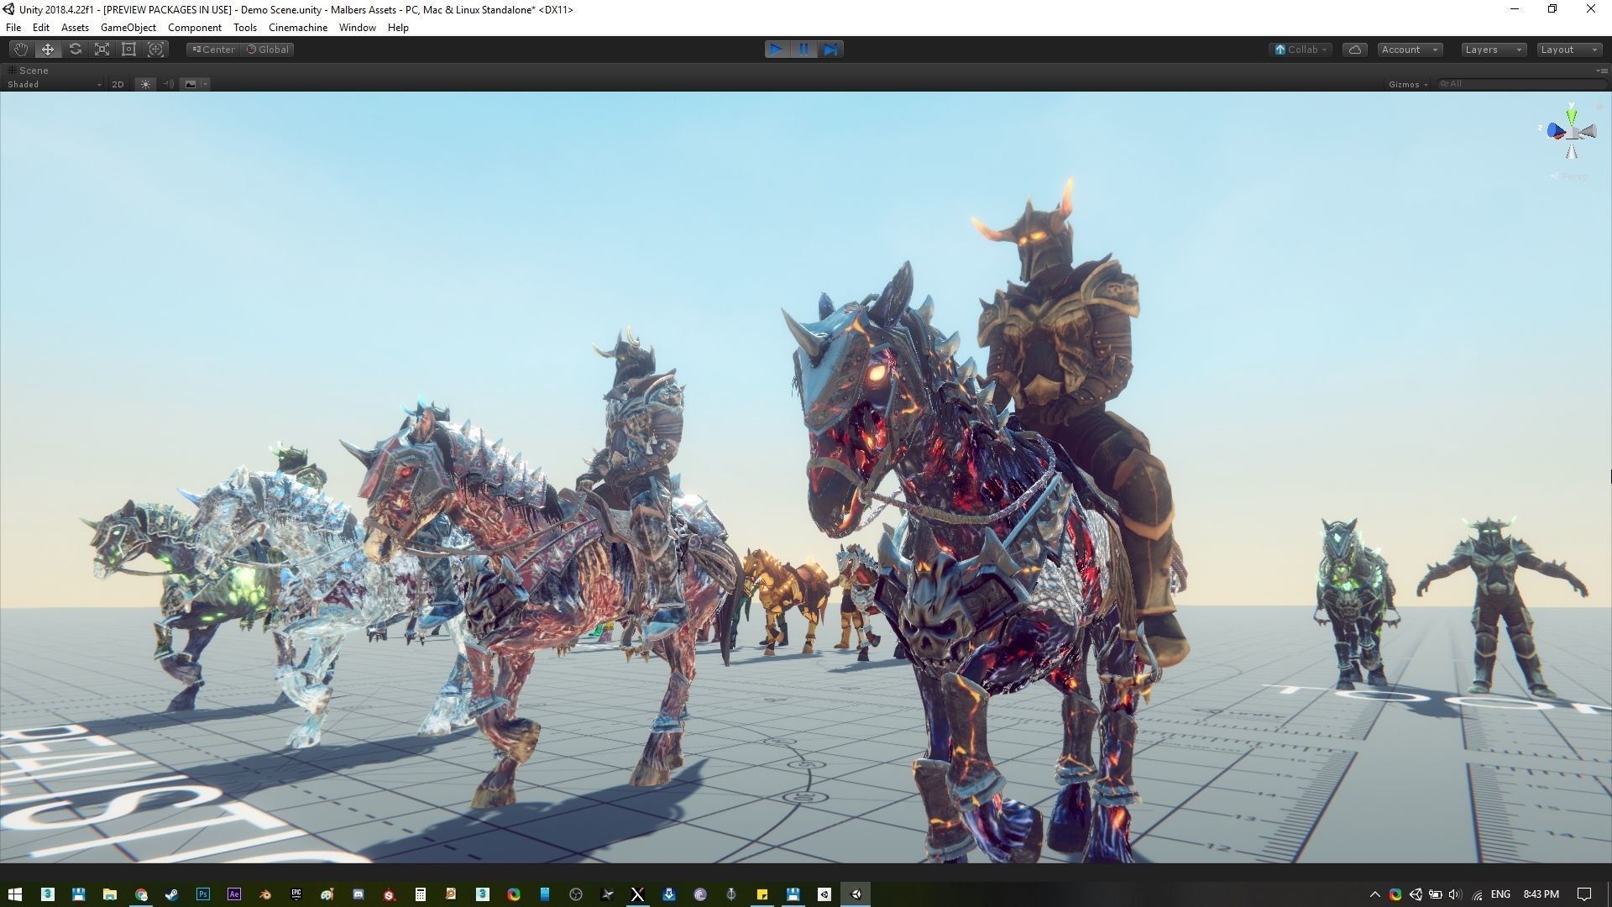Open the Edit menu
Screen dimensions: 1612x907
[x=41, y=28]
